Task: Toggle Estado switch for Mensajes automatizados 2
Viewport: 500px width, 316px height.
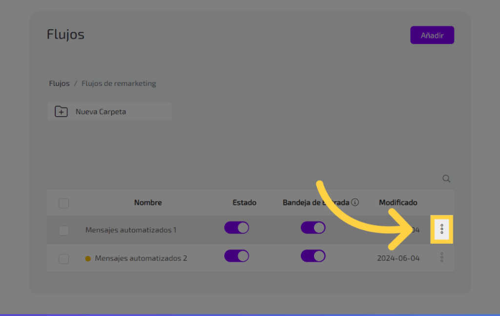Action: coord(236,256)
